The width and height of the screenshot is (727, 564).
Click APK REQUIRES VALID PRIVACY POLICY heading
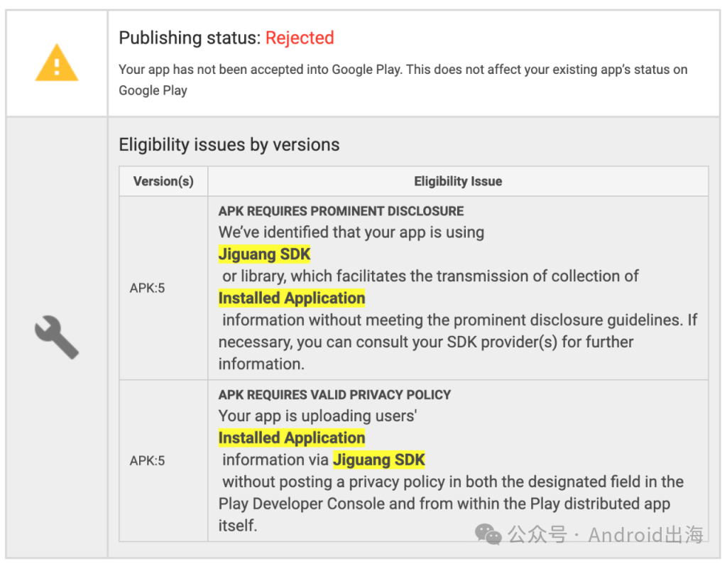point(335,395)
